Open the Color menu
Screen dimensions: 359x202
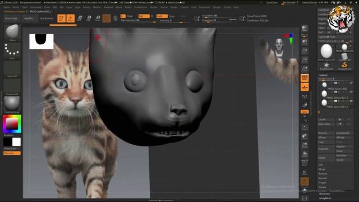[24, 7]
